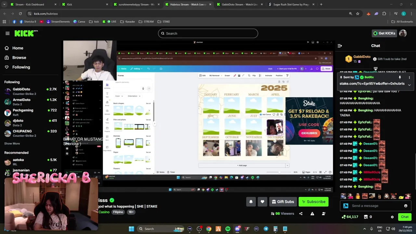Open Pechgaming channel in Following list
This screenshot has height=234, width=416.
click(31, 112)
